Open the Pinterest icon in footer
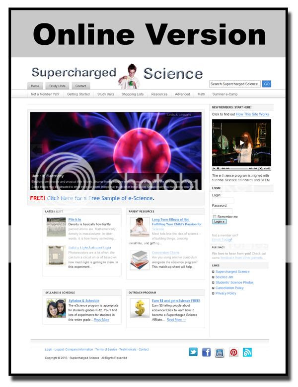The height and width of the screenshot is (387, 298). pos(233,352)
